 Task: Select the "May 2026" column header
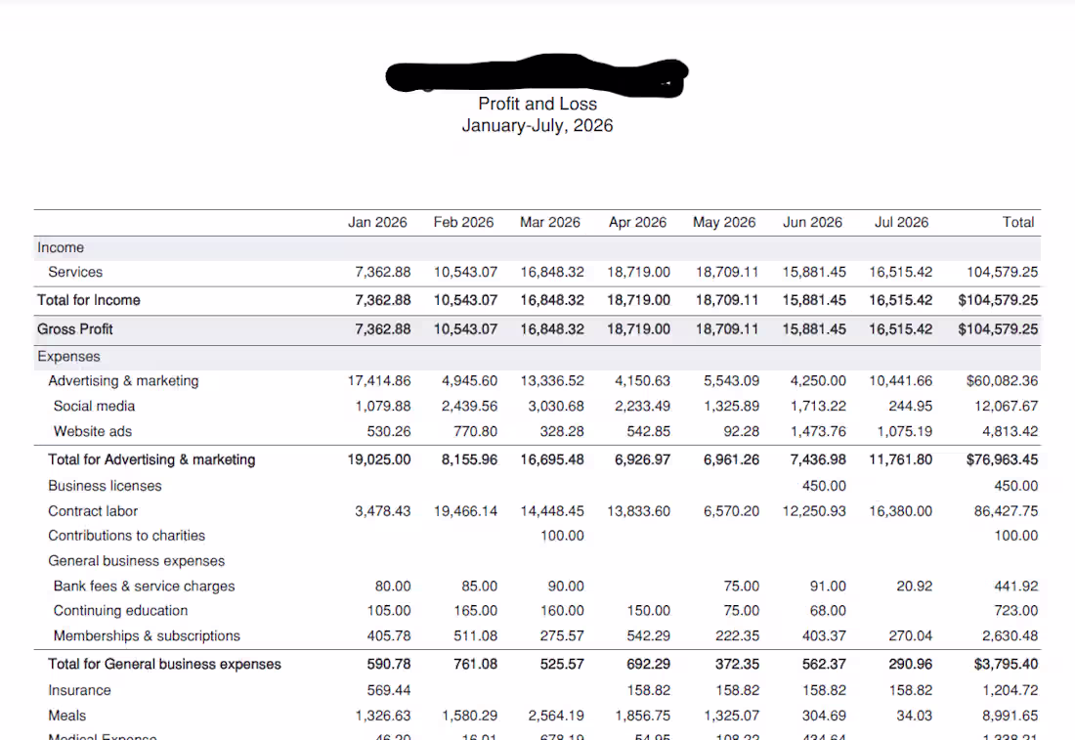(724, 222)
